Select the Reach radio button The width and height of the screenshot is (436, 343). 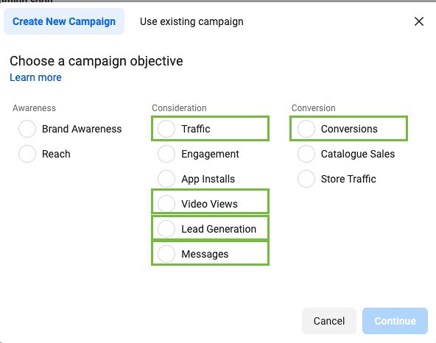(27, 154)
